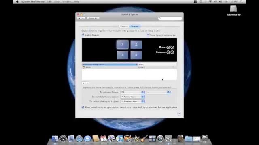Viewport: 259px width, 145px height.
Task: Open Spotlight search in menu bar
Action: [x=242, y=2]
